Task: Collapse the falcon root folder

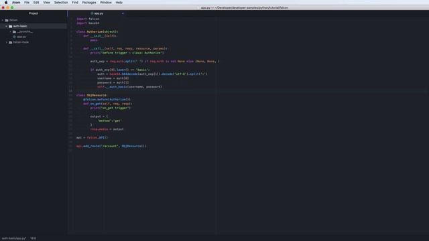Action: [3, 20]
